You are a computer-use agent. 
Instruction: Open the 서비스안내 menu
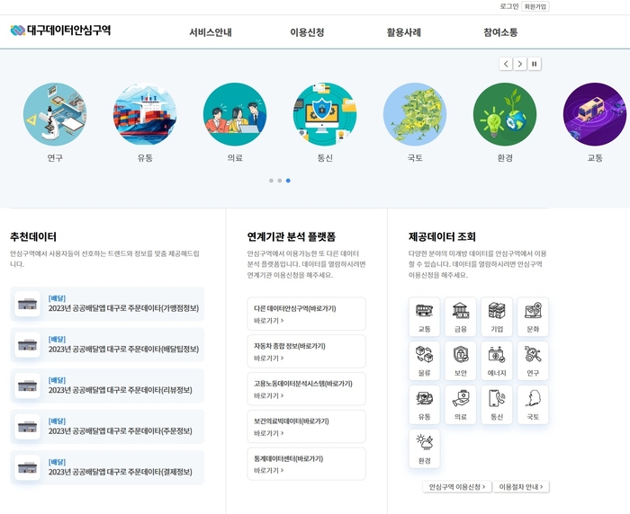[x=211, y=32]
